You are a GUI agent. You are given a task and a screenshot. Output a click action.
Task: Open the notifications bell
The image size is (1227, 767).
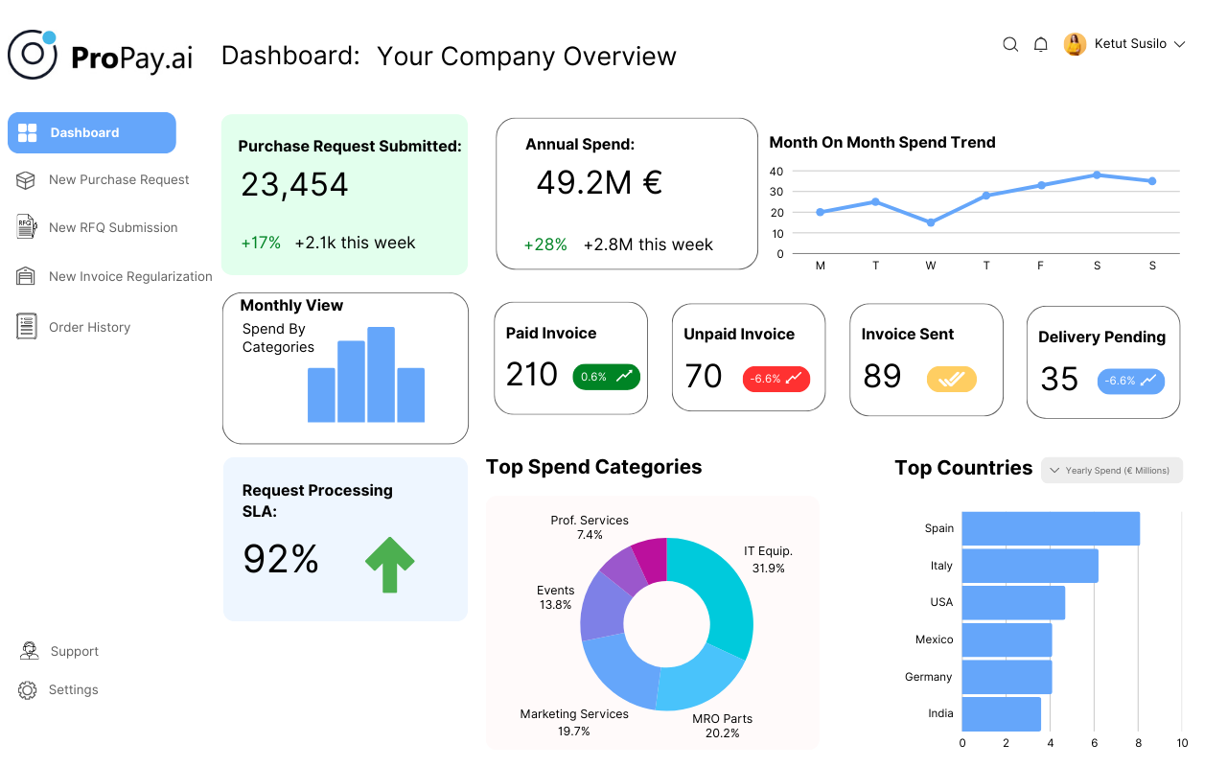(x=1040, y=44)
